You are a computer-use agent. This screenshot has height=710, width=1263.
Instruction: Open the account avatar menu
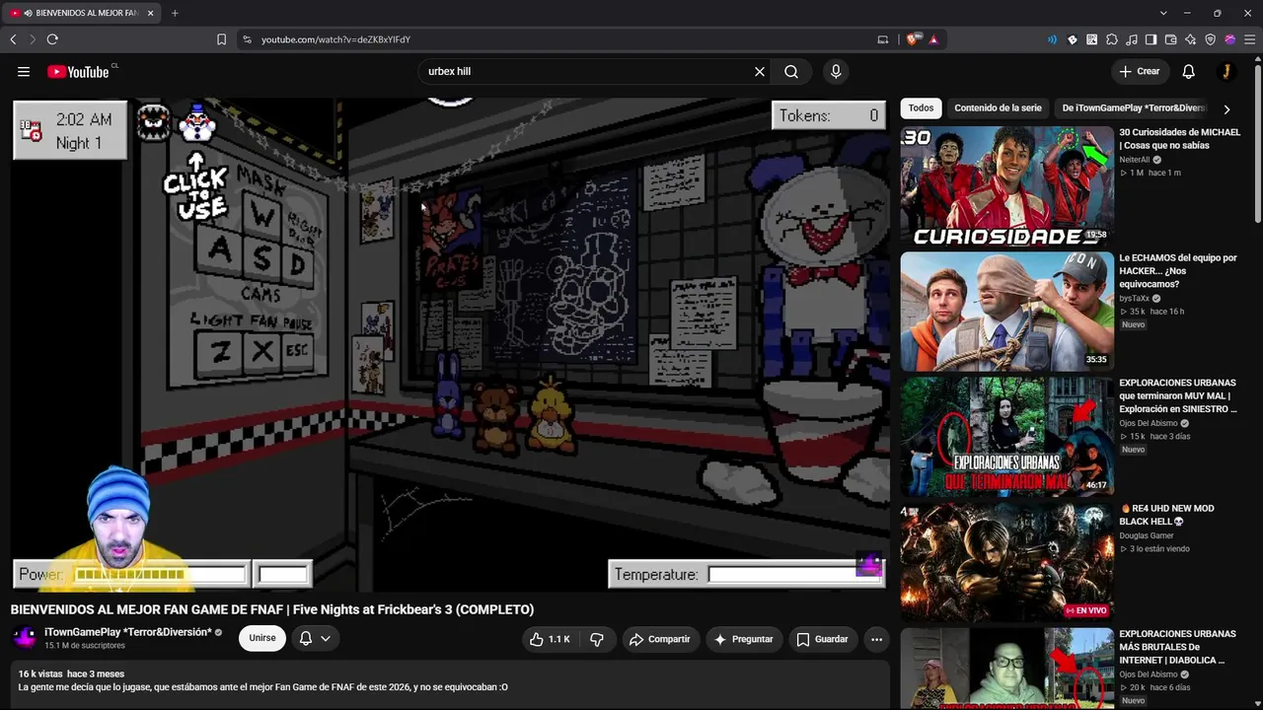click(1226, 72)
